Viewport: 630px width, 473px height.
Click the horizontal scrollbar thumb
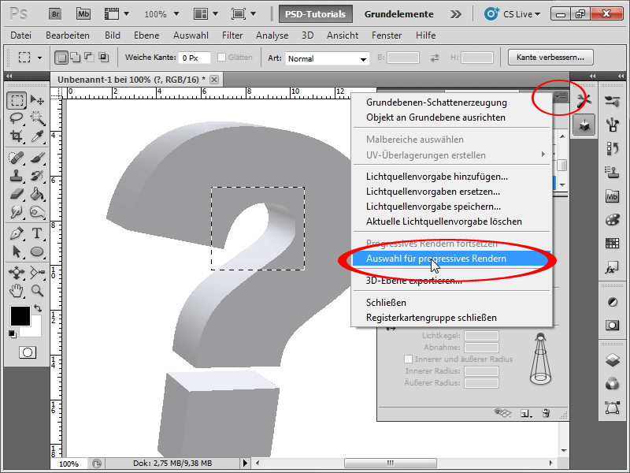coord(390,463)
